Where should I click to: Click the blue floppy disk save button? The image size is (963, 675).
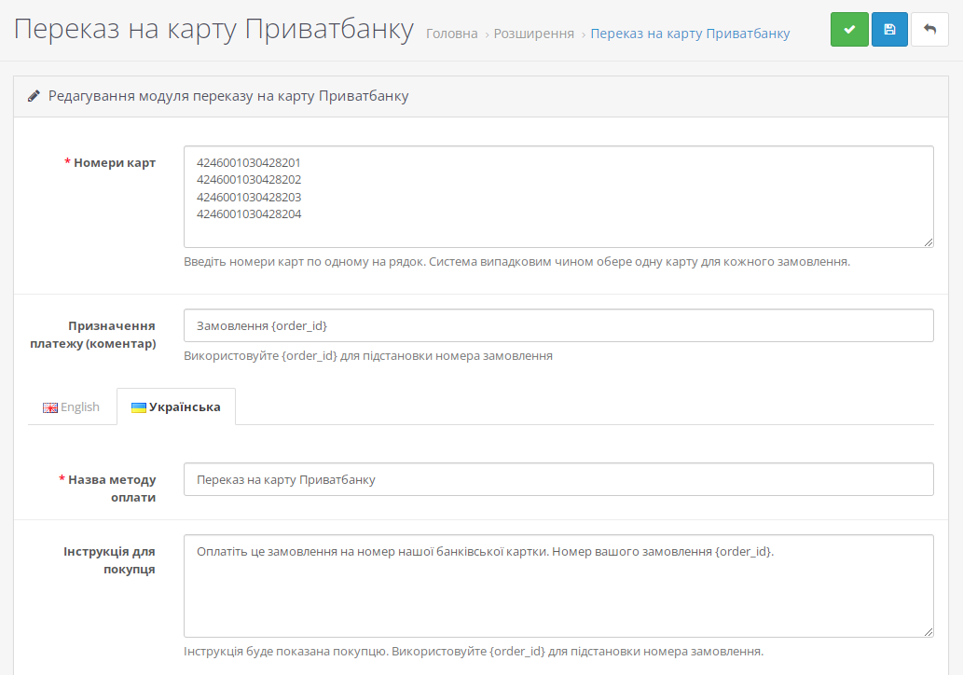coord(889,30)
